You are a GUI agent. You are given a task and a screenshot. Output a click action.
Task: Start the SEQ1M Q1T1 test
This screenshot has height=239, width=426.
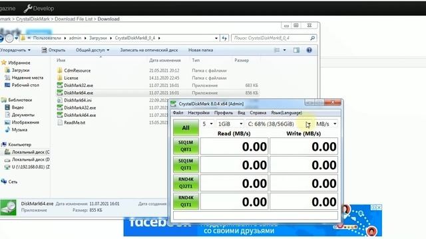click(186, 165)
